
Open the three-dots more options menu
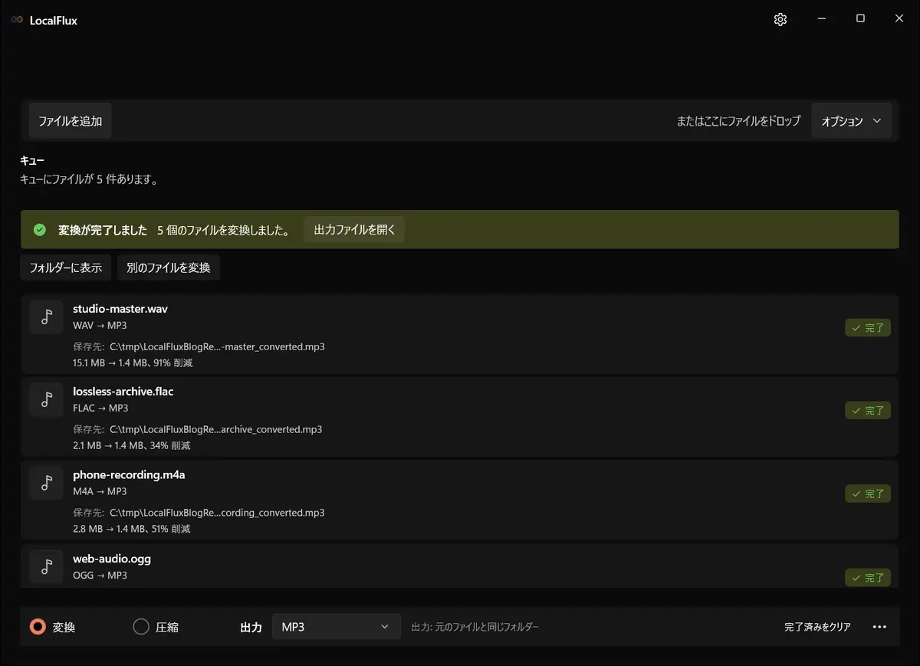pos(880,627)
